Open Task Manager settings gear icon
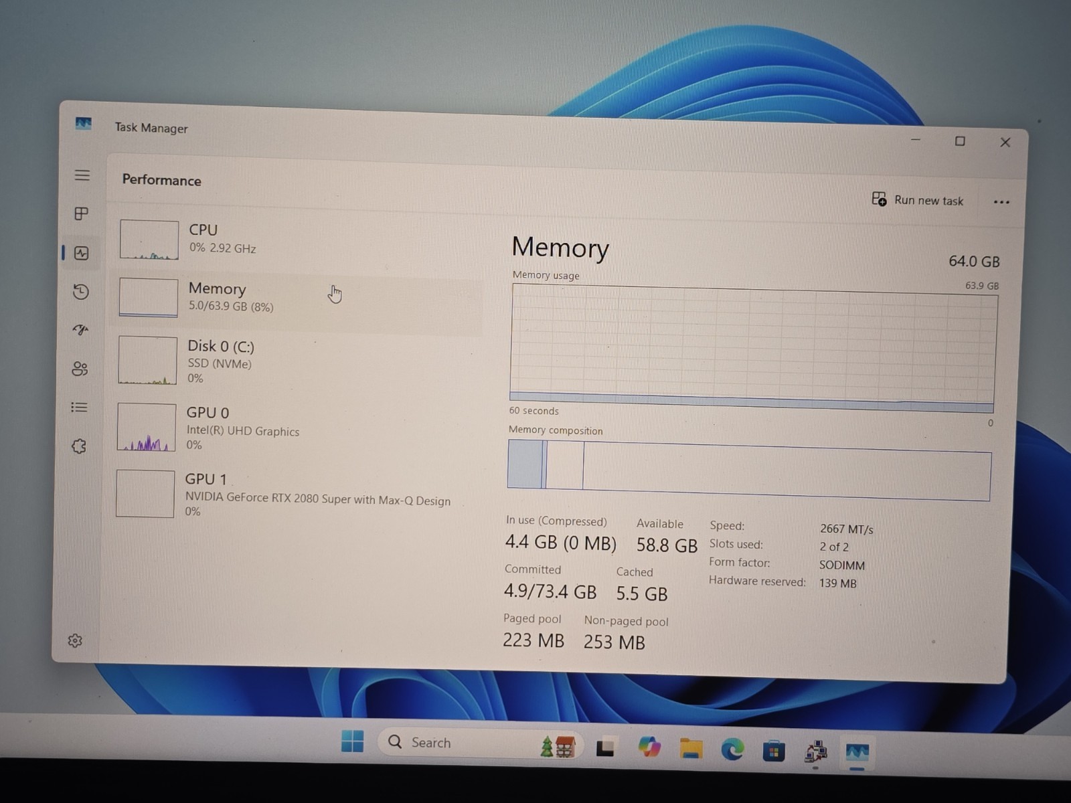The width and height of the screenshot is (1071, 803). pos(75,640)
